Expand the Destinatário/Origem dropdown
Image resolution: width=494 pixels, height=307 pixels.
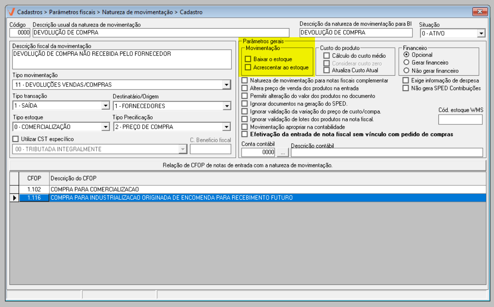[226, 106]
